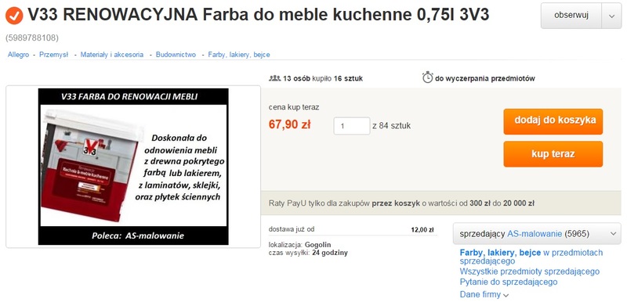Open the dropdown arrow next to obserwuj

[x=611, y=16]
